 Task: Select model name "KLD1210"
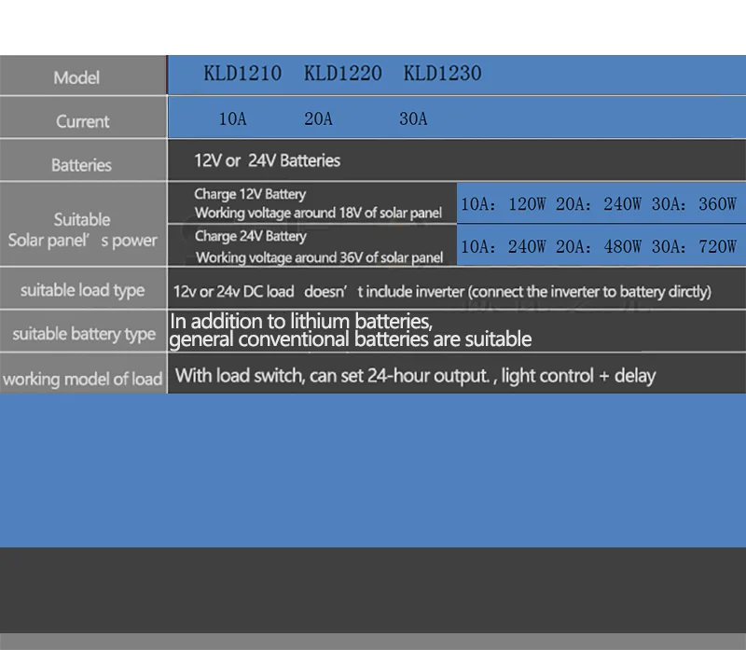point(242,74)
